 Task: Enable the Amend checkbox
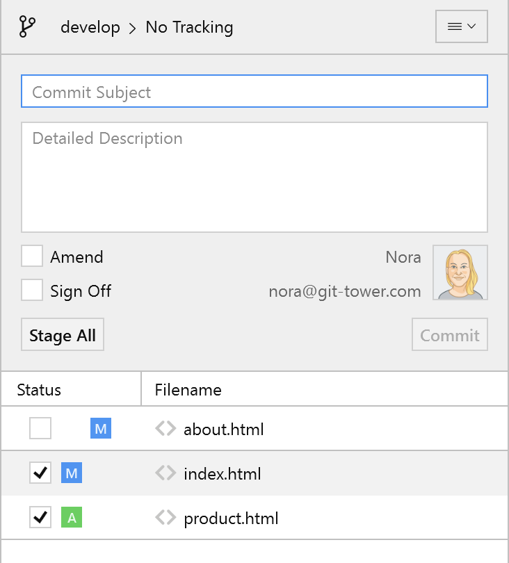[32, 256]
